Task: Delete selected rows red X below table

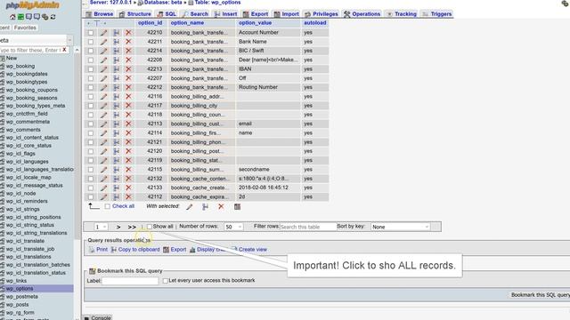Action: 221,207
